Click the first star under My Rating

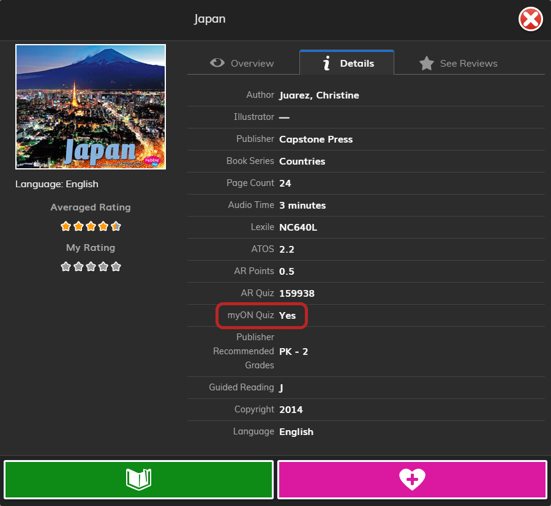tap(66, 266)
